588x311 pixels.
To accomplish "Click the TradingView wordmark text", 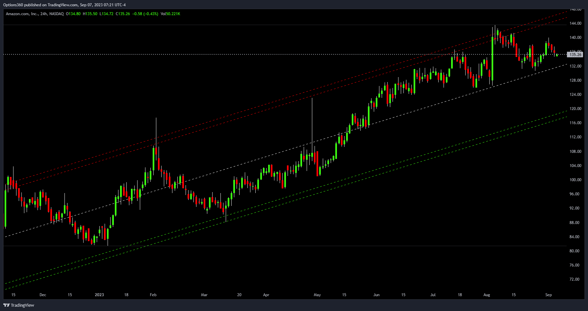I will click(x=22, y=305).
